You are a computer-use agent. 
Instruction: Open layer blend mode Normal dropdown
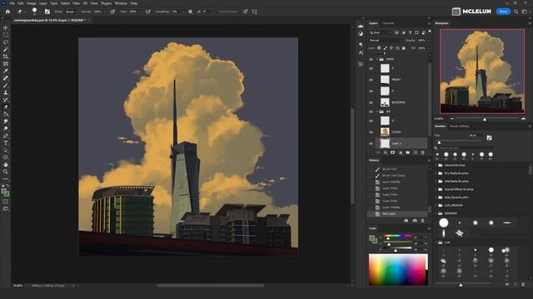386,41
